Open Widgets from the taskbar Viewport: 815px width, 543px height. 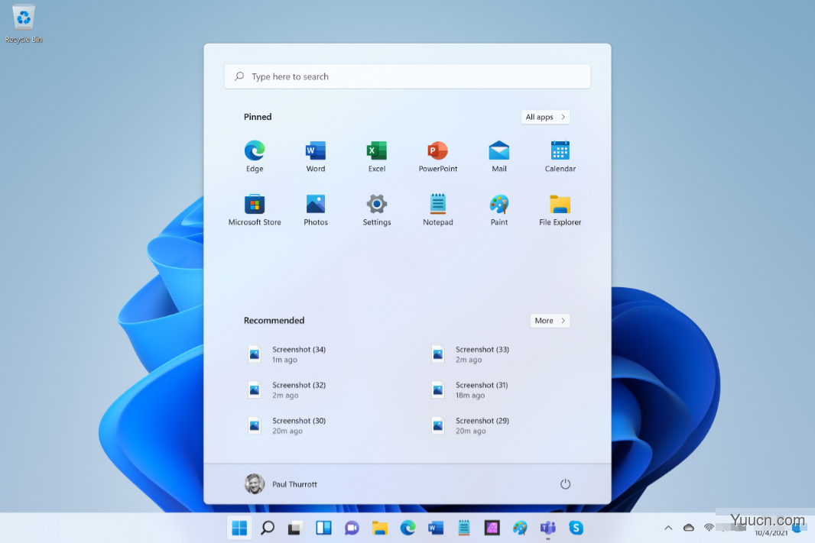(x=323, y=528)
